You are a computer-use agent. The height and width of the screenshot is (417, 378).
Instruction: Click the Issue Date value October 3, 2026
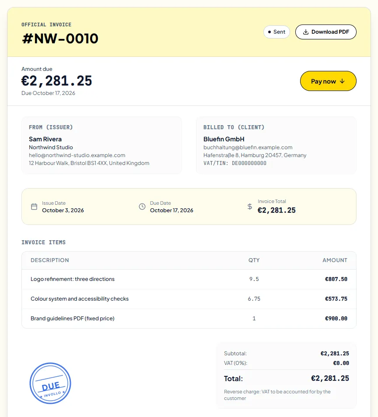tap(63, 210)
